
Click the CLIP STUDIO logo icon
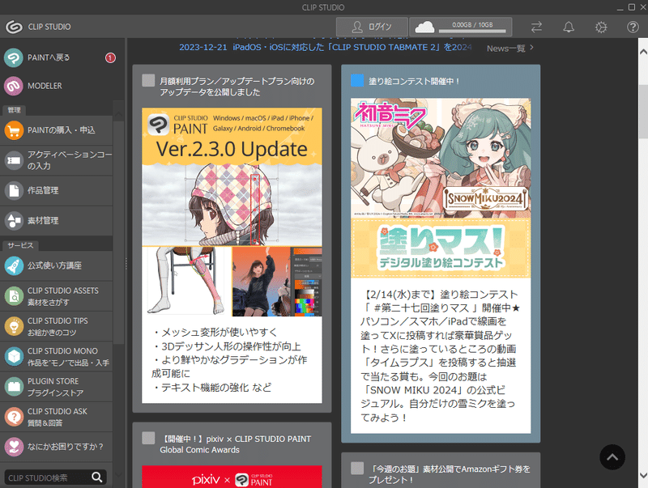(x=14, y=27)
